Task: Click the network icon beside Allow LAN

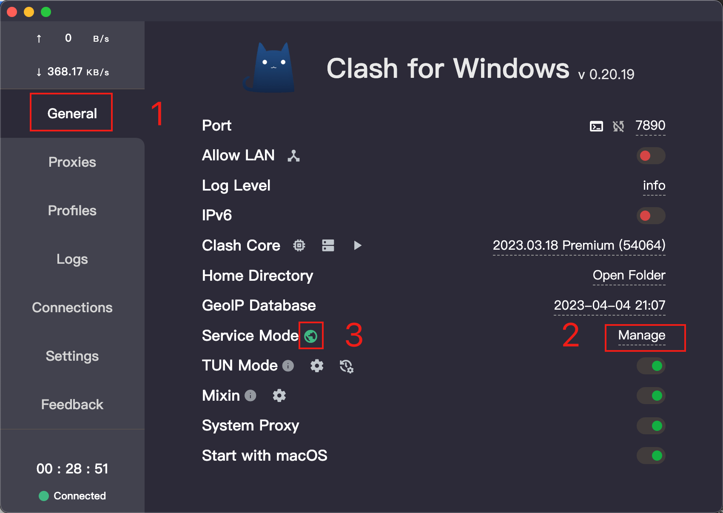Action: [293, 156]
